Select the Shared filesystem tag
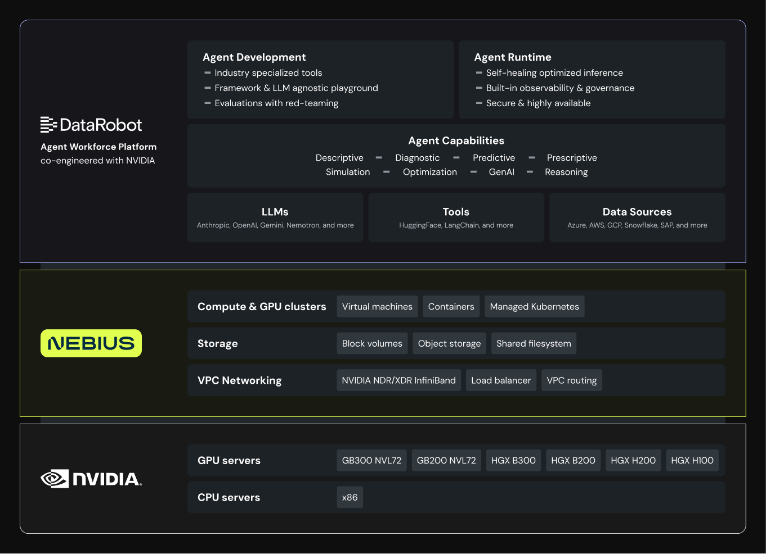Screen dimensions: 766x554 534,344
